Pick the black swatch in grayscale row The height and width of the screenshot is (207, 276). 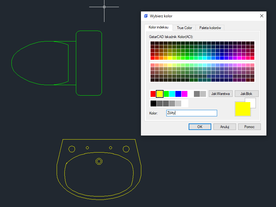click(x=153, y=104)
